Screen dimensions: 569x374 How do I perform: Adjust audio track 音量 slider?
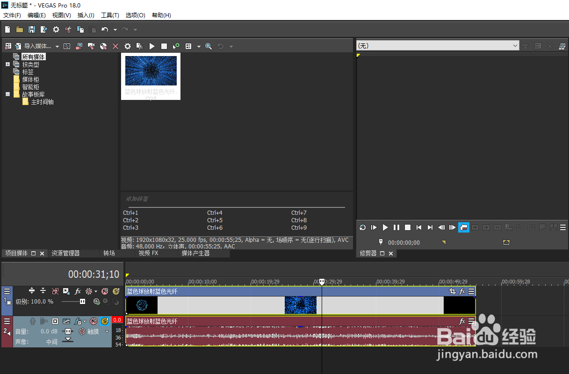[x=69, y=332]
